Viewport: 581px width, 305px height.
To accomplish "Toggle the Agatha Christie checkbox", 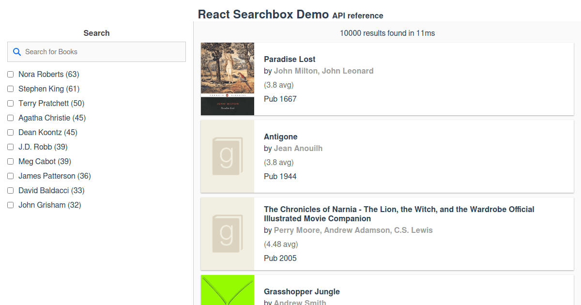I will coord(10,118).
